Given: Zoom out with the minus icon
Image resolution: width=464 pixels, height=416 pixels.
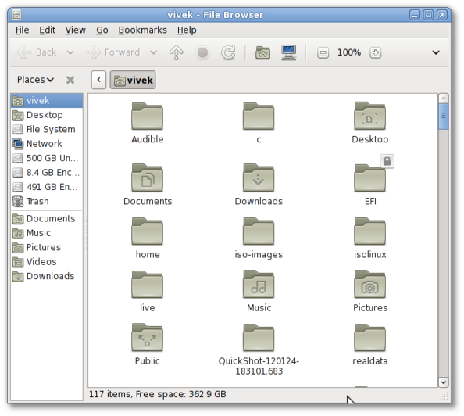Looking at the screenshot, I should point(323,52).
